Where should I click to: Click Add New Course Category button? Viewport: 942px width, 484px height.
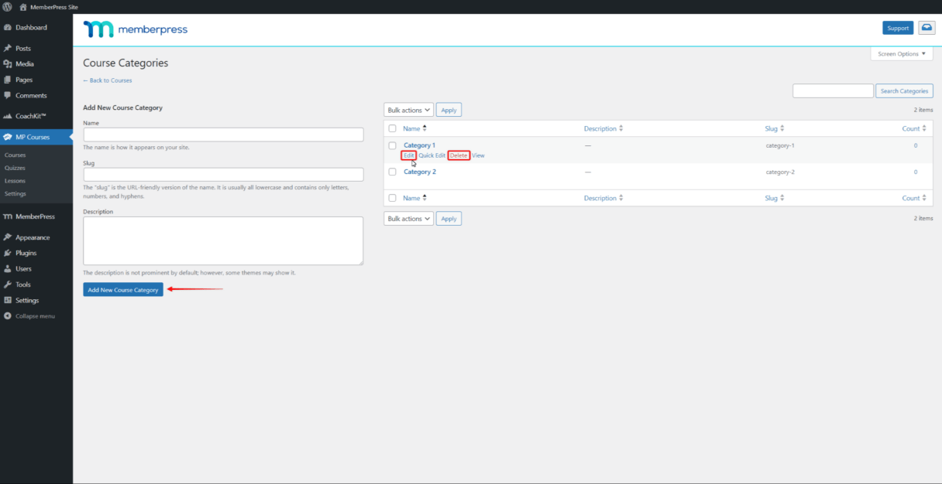coord(123,290)
